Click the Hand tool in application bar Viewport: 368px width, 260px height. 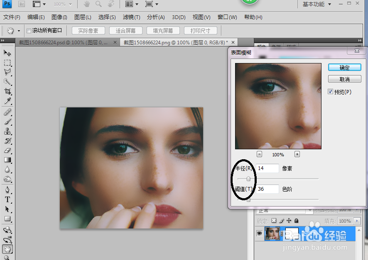87,4
